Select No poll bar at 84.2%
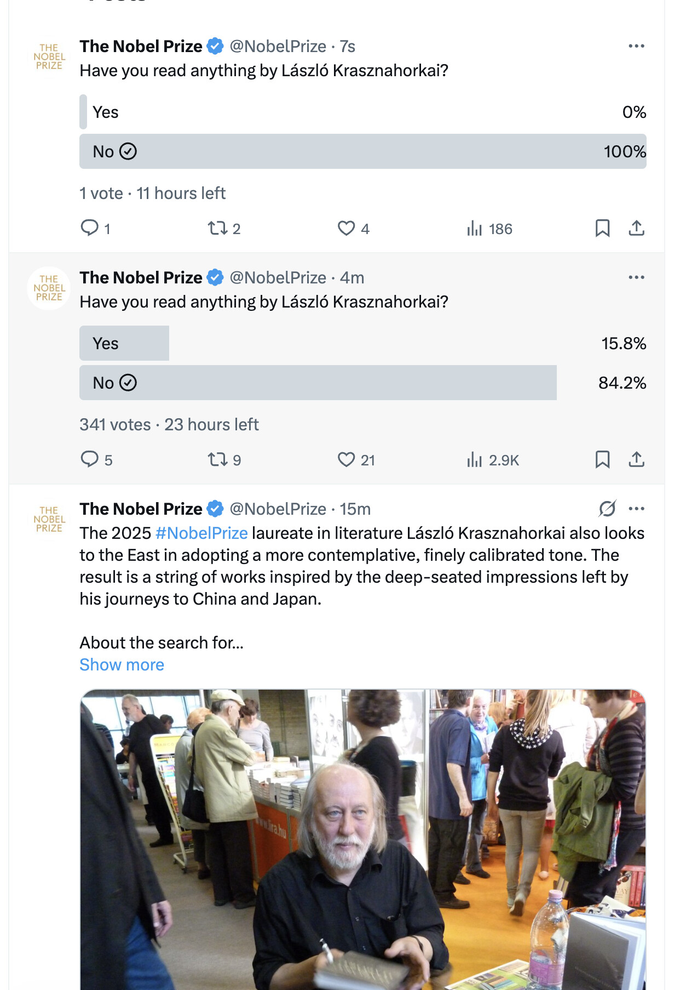The height and width of the screenshot is (990, 680). 318,383
